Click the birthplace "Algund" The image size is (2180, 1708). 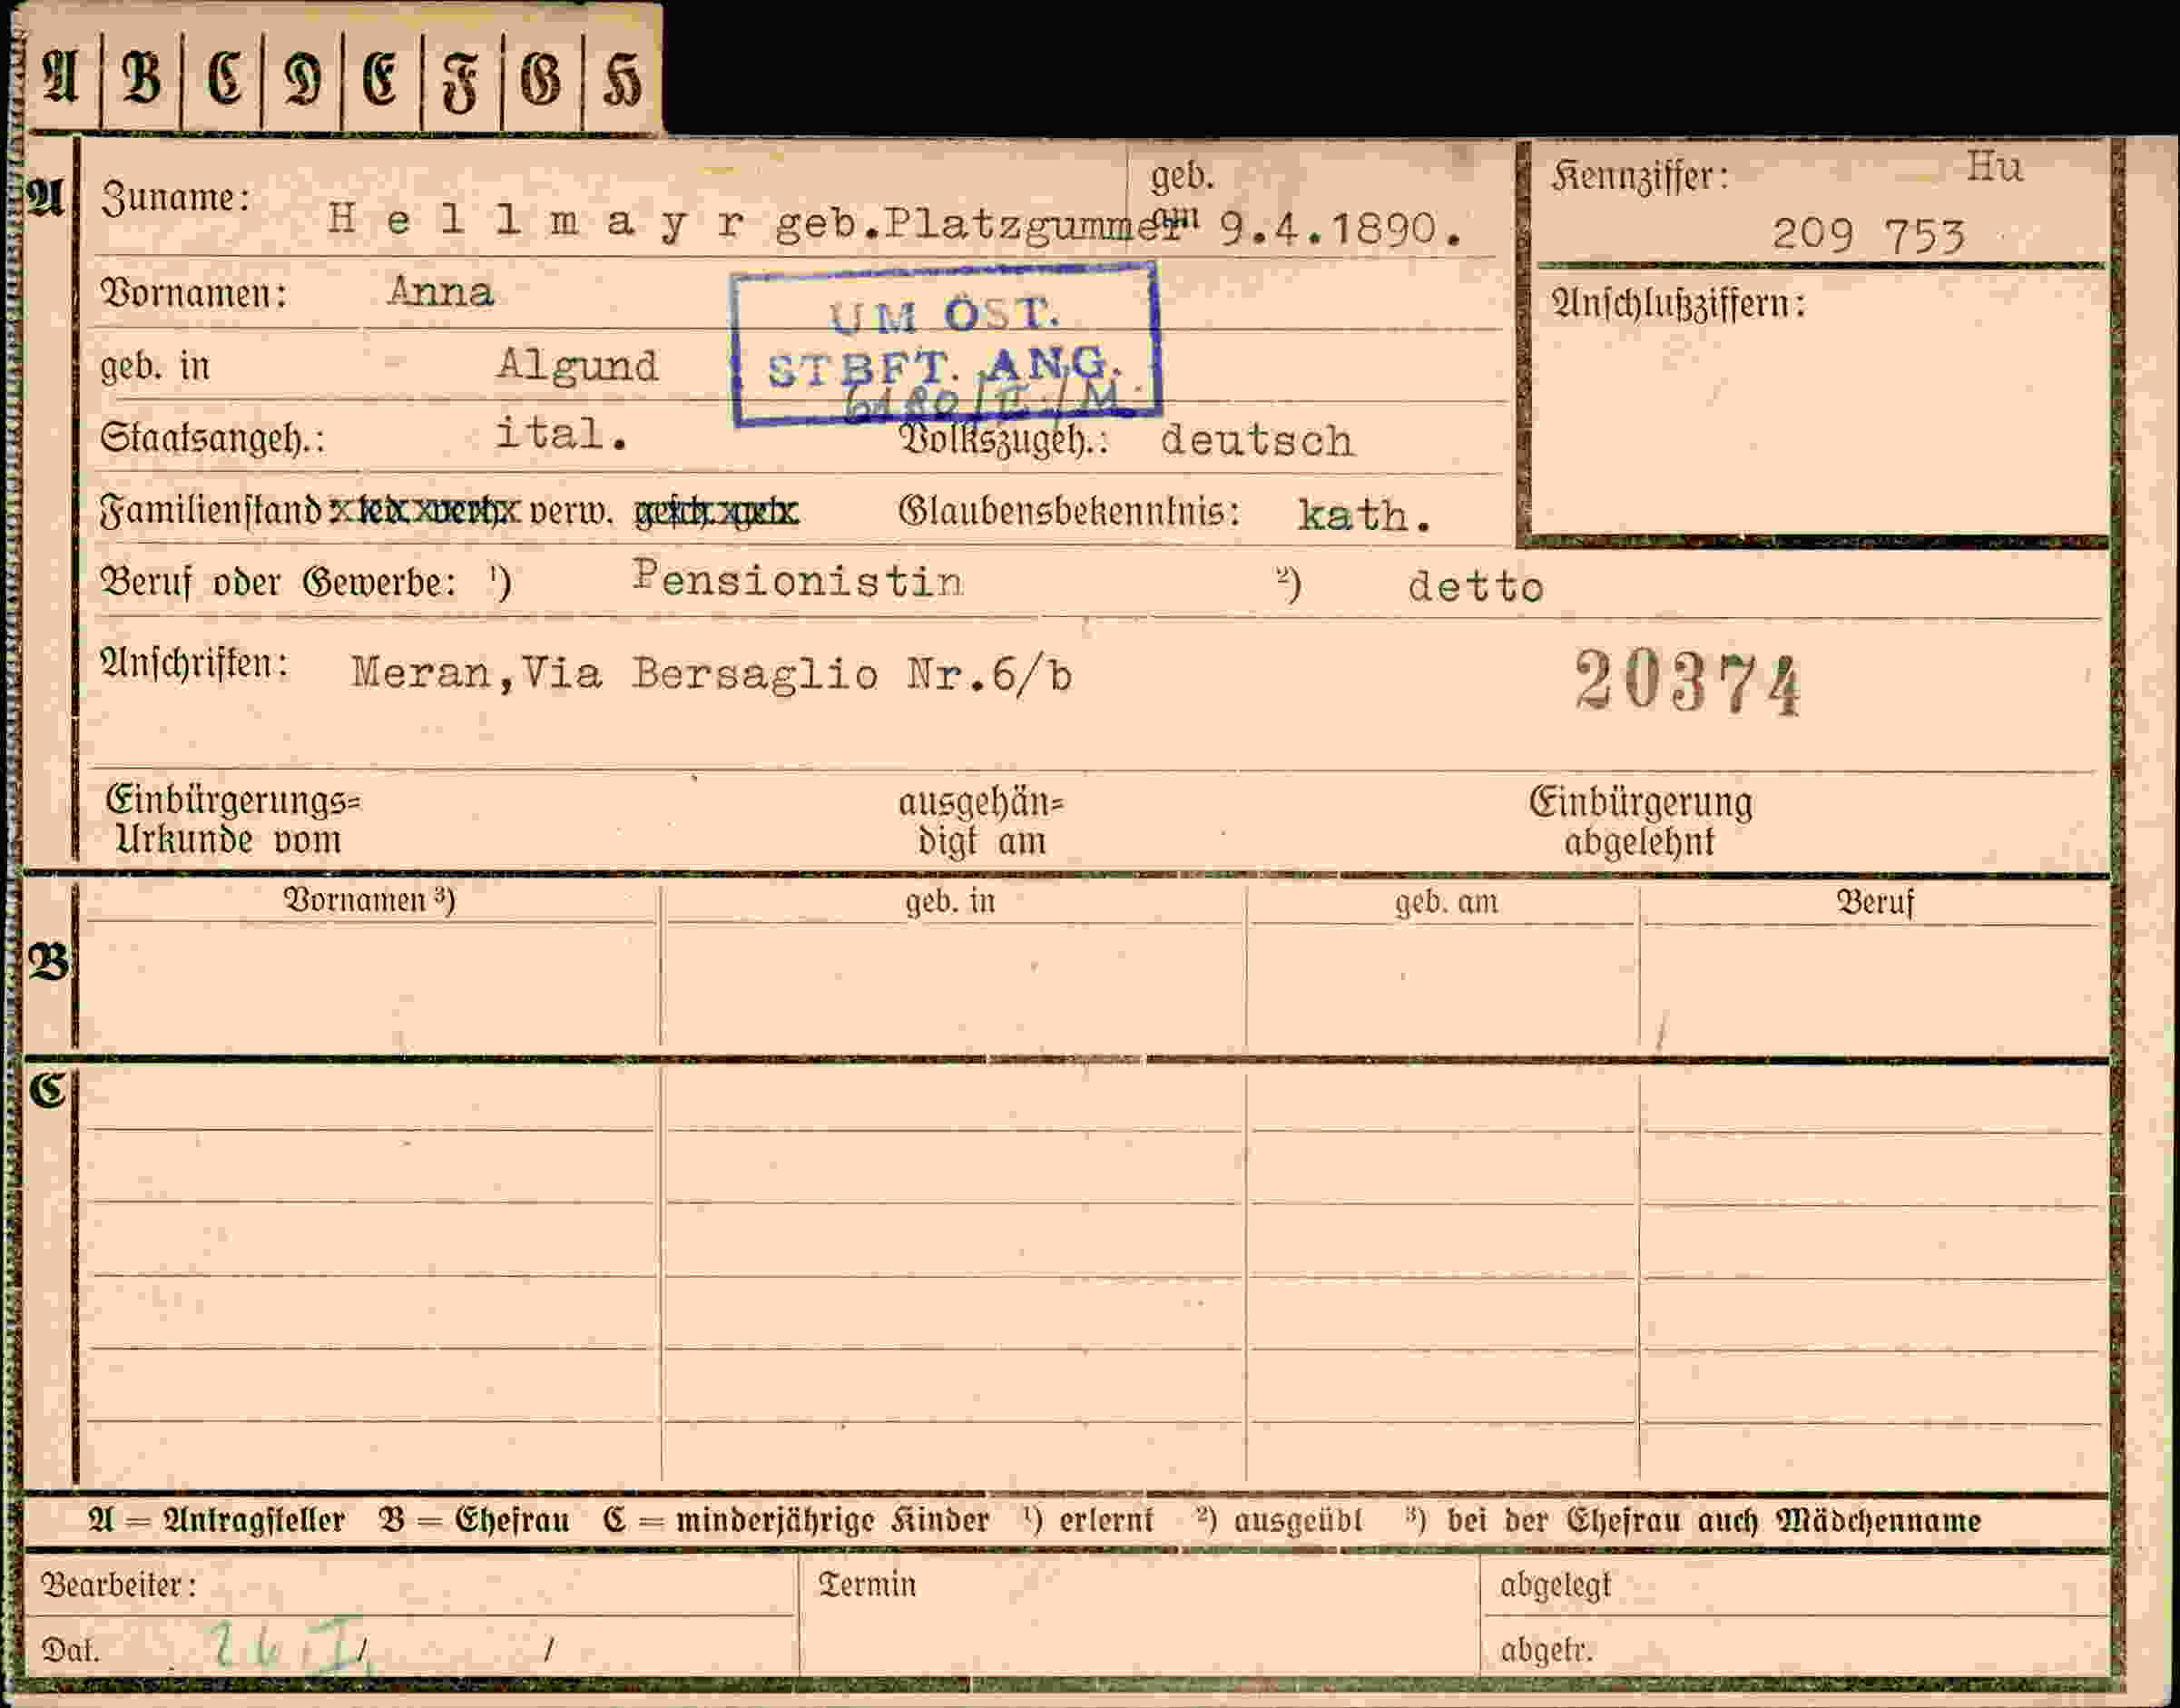pos(578,367)
